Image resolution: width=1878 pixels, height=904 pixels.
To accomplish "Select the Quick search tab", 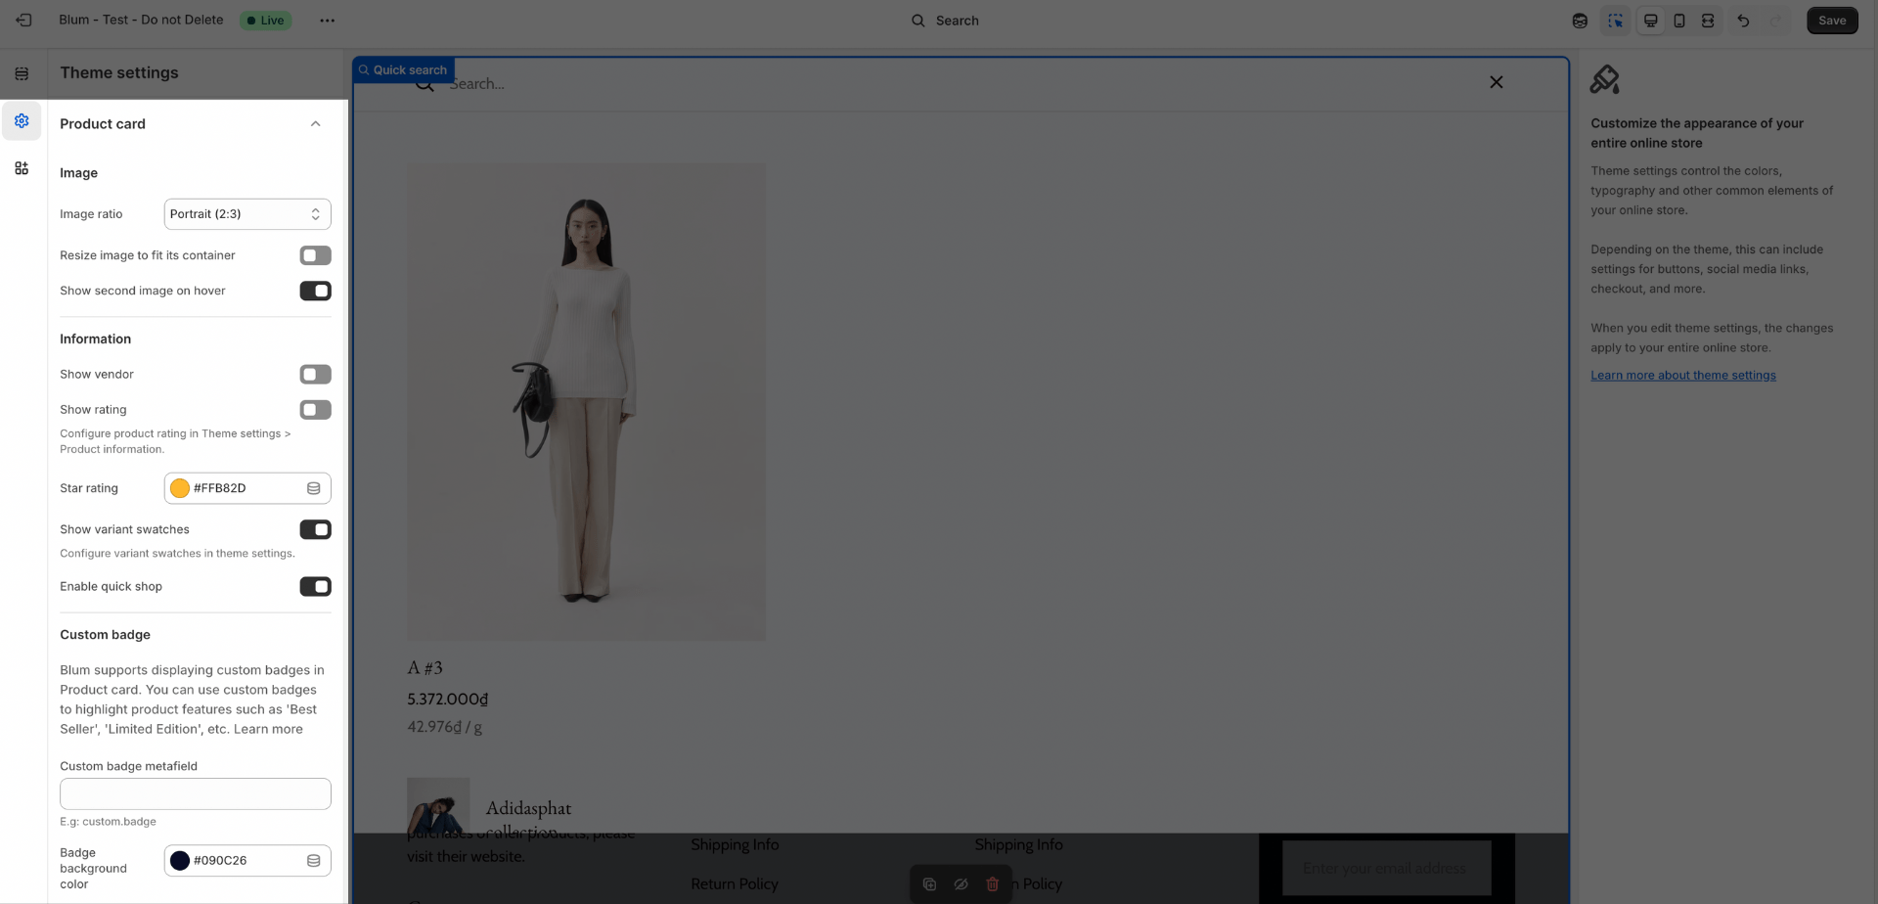I will 402,68.
